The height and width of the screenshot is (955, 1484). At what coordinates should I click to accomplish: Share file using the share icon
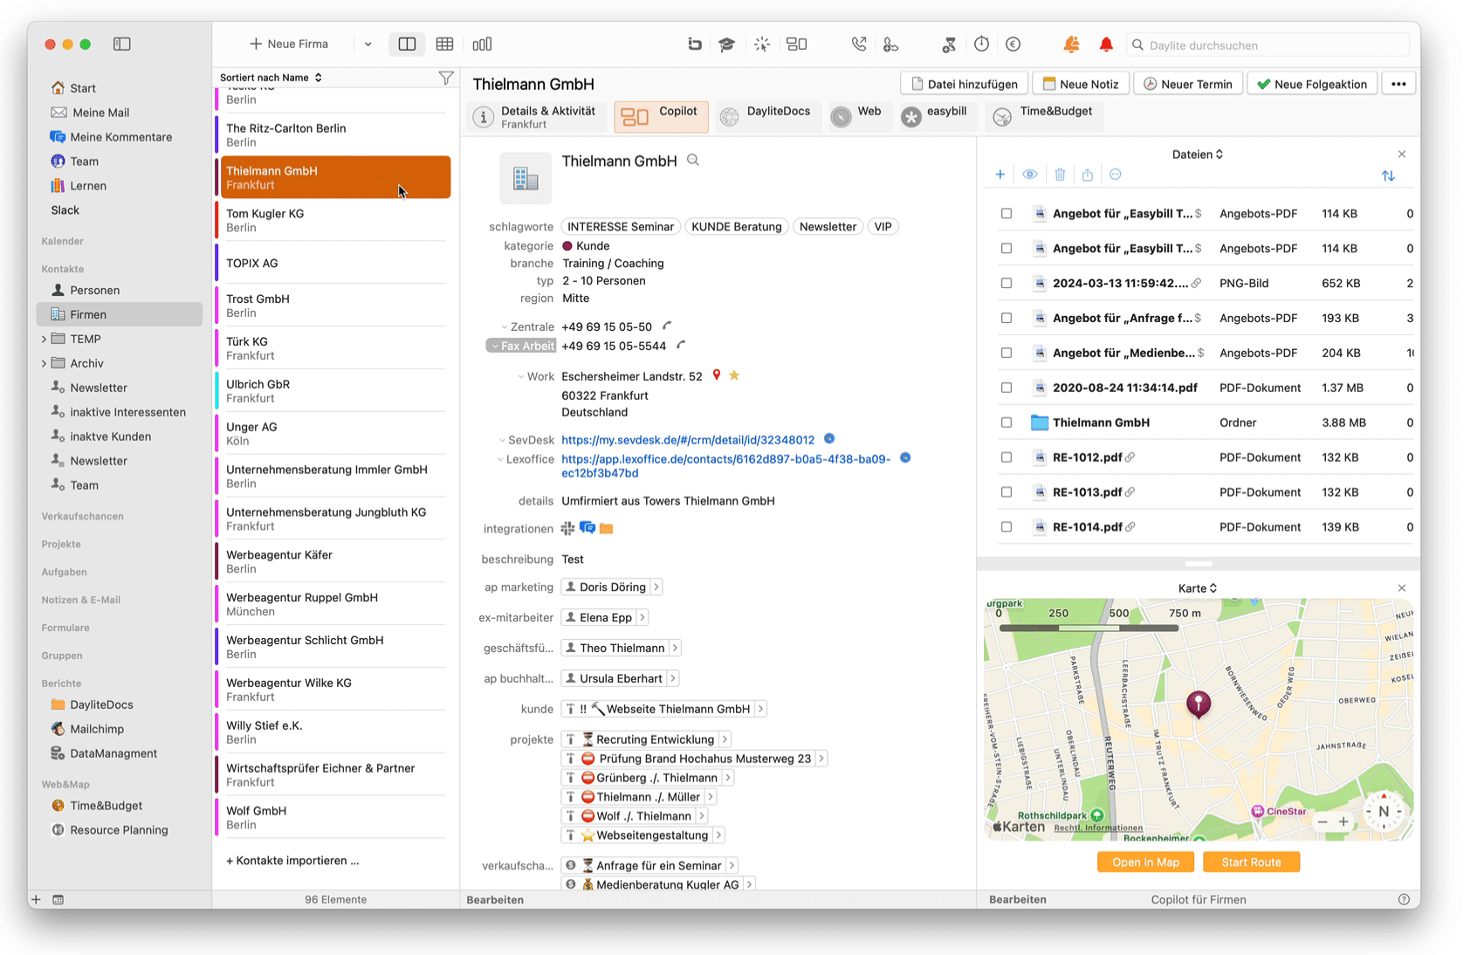(1088, 175)
